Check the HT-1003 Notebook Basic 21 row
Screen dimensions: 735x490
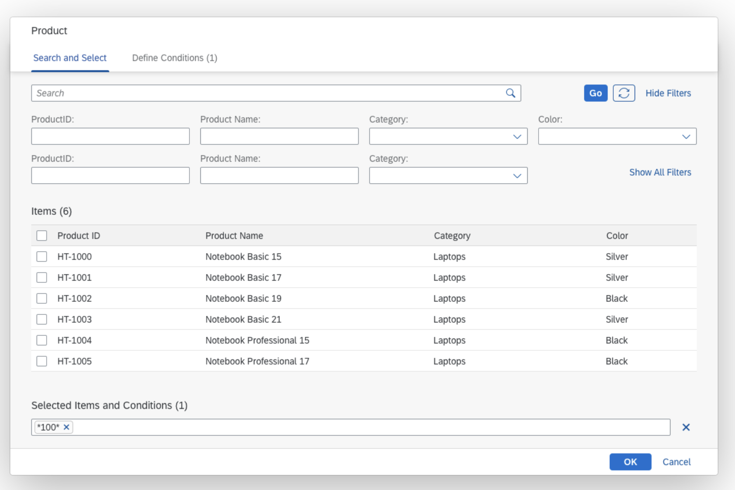coord(41,319)
